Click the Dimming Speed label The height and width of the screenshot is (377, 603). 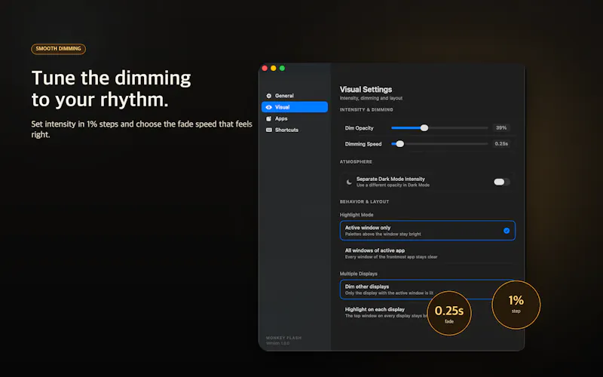click(363, 144)
